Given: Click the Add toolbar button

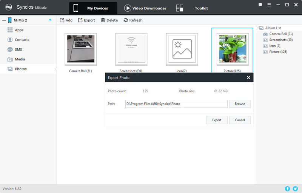Looking at the screenshot, I should click(66, 20).
